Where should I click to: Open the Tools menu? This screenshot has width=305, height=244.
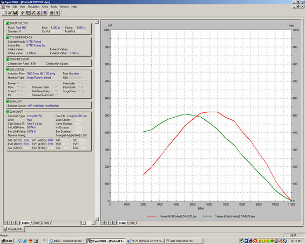[x=54, y=6]
